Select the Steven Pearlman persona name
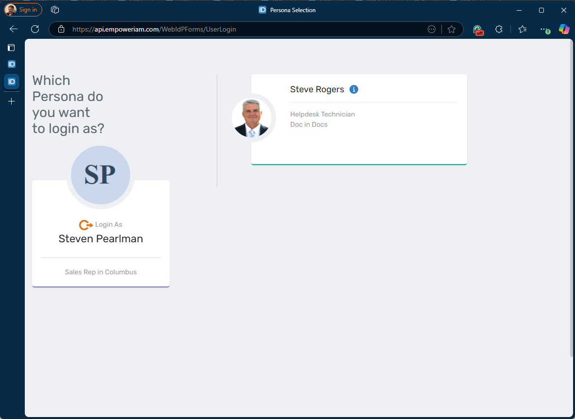The image size is (575, 419). [x=101, y=238]
